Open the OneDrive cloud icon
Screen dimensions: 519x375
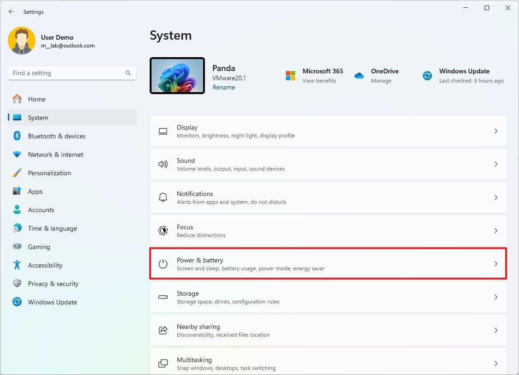coord(360,75)
